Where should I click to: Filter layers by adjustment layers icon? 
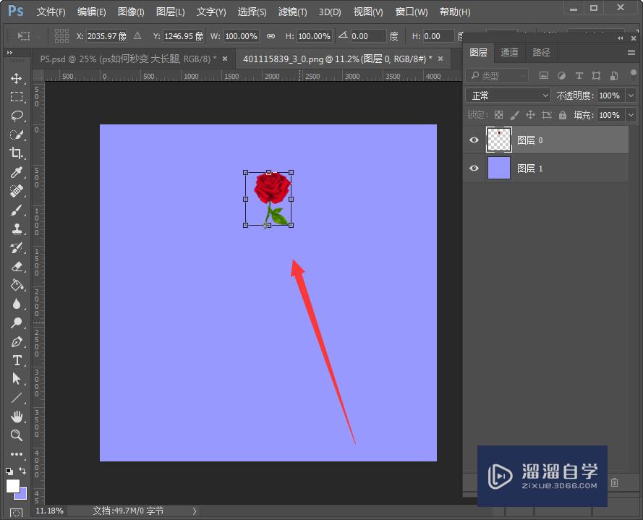point(561,75)
